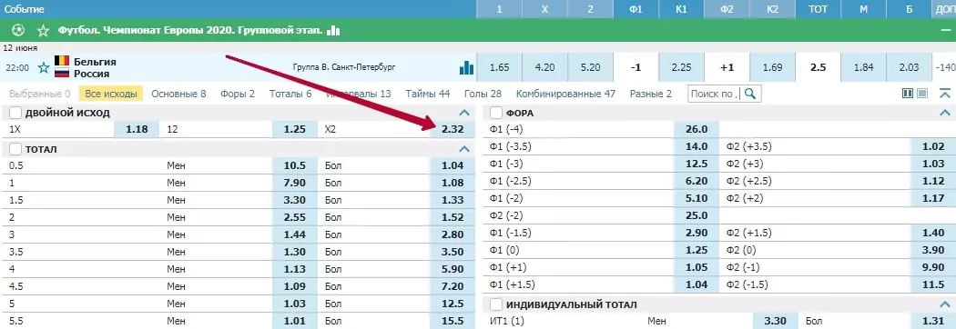
Task: Select total 3.5 over at 3.50
Action: (x=453, y=251)
